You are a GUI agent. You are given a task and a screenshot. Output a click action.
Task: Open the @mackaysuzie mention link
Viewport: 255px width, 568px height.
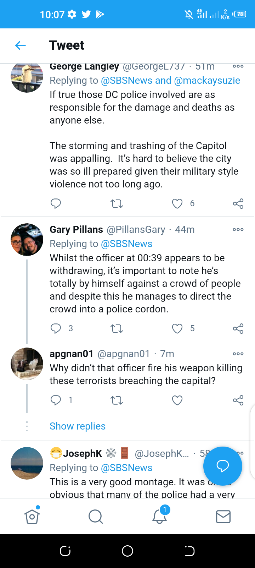(x=207, y=81)
